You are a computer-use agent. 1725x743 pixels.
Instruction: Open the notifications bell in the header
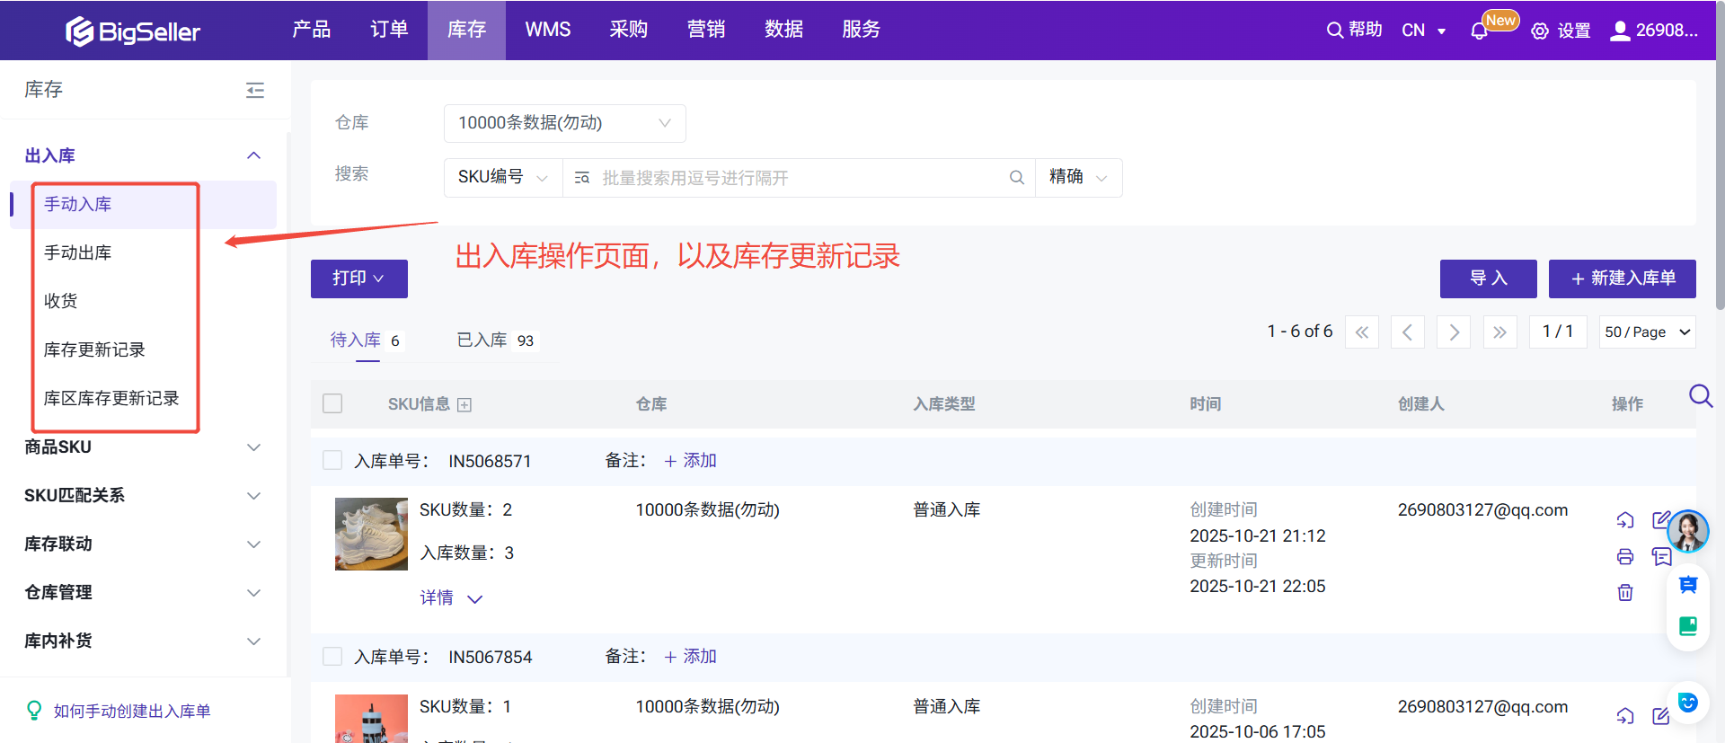[x=1479, y=31]
